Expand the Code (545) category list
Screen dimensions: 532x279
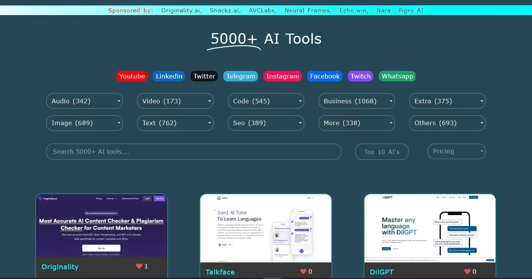tap(266, 101)
